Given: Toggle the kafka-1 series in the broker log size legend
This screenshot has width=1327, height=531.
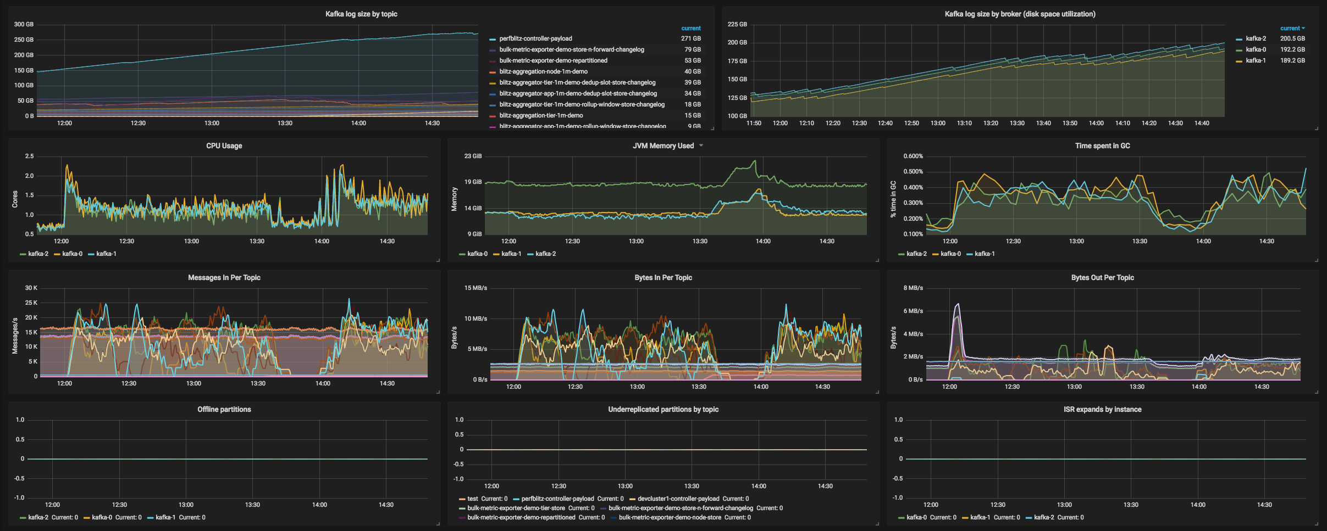Looking at the screenshot, I should tap(1256, 60).
